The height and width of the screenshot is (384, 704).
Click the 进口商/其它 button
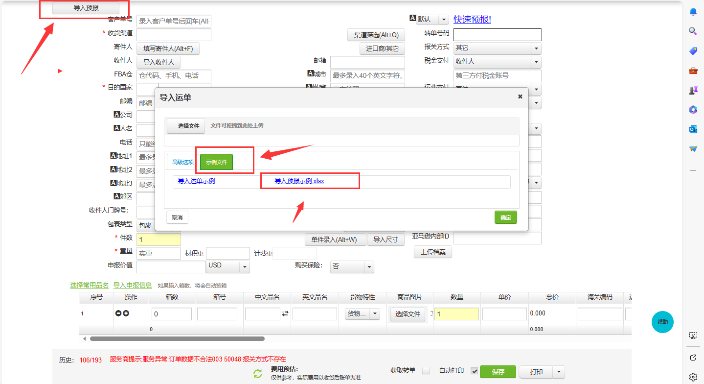382,48
